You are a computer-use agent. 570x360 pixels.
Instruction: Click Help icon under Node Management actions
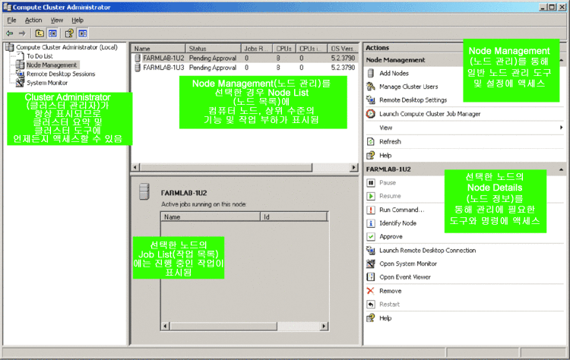(370, 156)
